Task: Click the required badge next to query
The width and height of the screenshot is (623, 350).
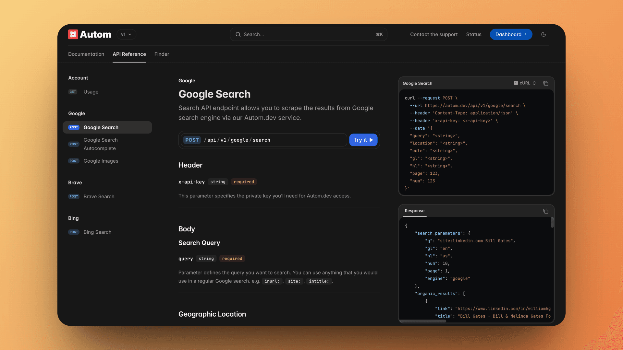Action: [232, 259]
